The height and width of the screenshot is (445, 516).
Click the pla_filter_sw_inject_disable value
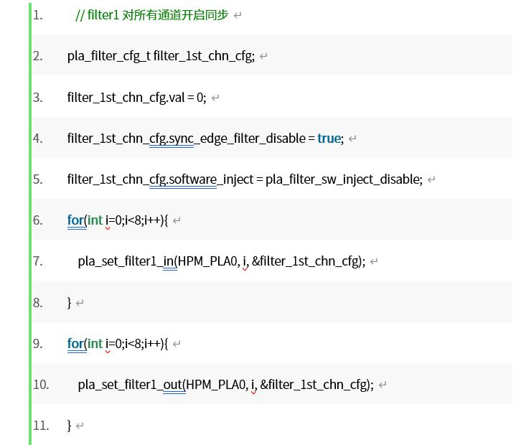point(344,179)
